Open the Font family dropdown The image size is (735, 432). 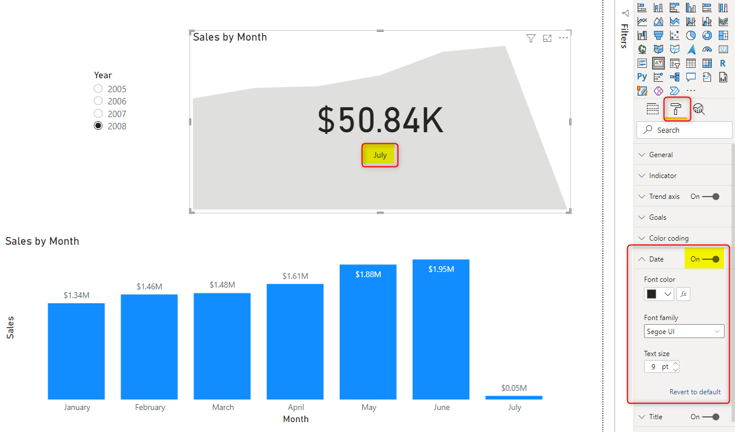pos(684,331)
